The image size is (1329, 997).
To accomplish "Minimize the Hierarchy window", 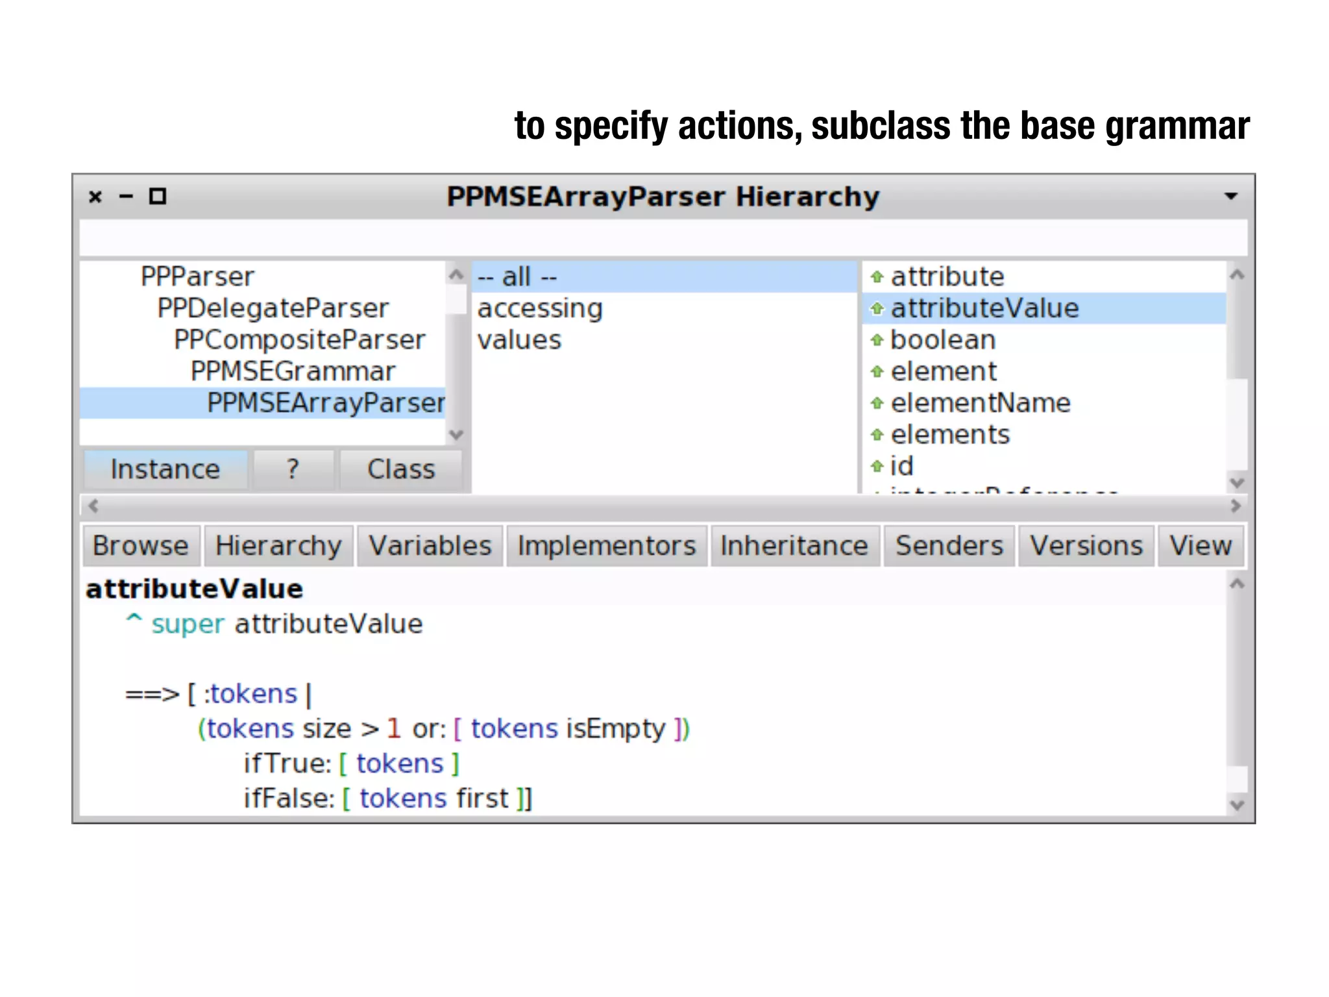I will pos(127,196).
